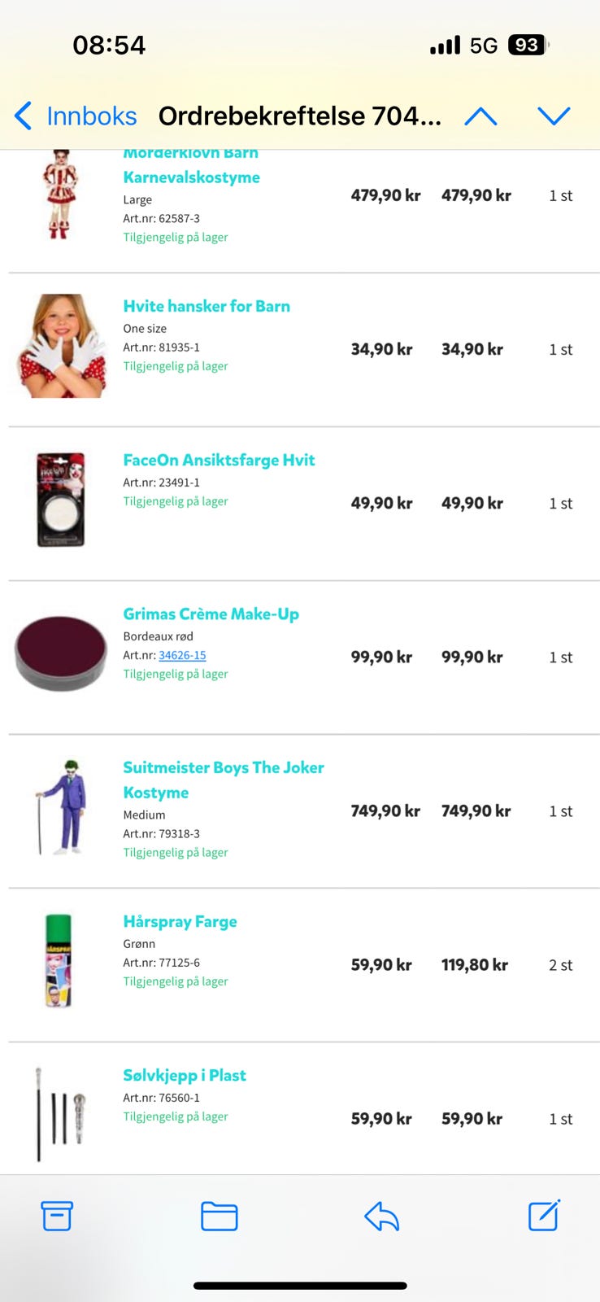Viewport: 600px width, 1302px height.
Task: Open the move-to-folder icon
Action: (219, 1217)
